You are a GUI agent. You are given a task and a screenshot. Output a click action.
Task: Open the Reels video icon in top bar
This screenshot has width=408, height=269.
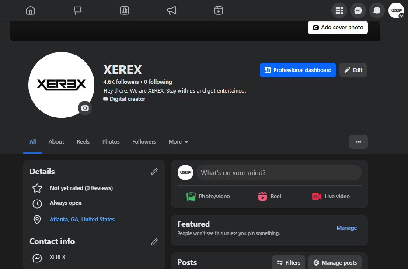pos(219,10)
